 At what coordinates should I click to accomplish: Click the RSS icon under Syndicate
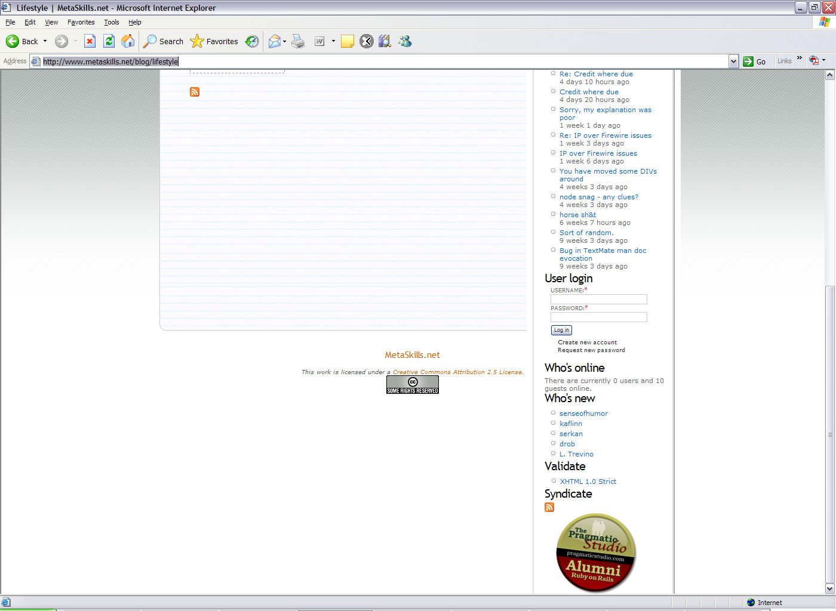click(549, 507)
